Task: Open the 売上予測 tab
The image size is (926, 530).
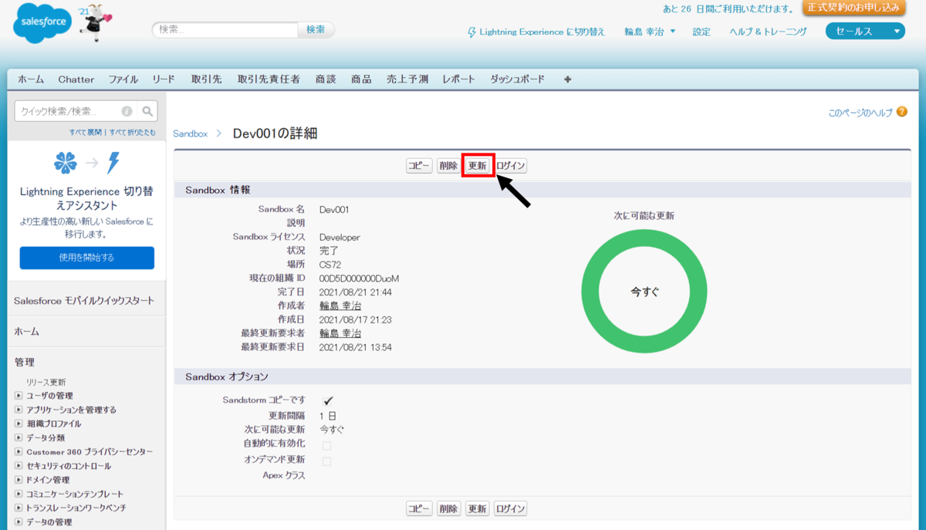Action: (407, 79)
